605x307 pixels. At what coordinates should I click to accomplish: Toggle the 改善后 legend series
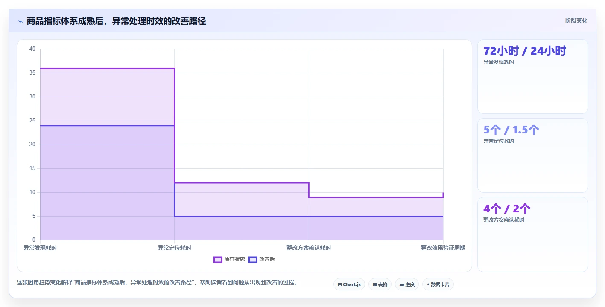(262, 259)
